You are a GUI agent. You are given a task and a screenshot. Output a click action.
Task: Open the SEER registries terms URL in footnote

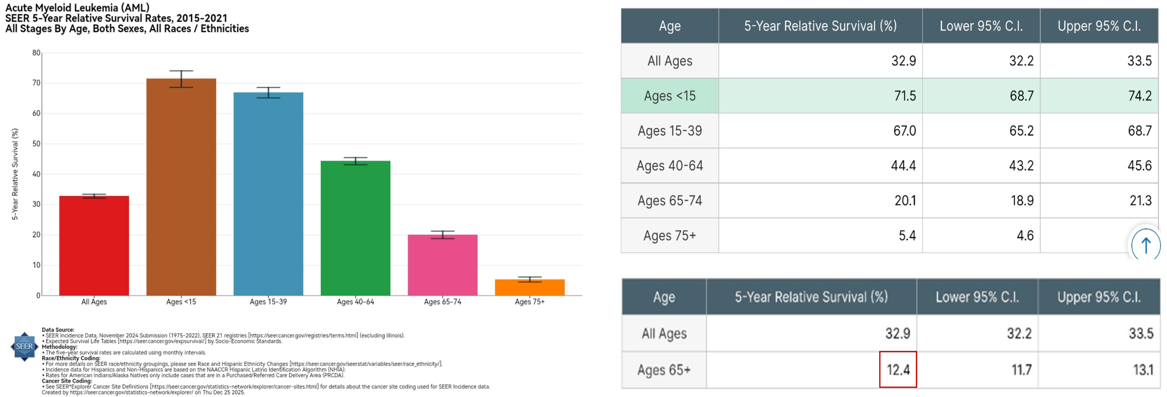pos(303,336)
